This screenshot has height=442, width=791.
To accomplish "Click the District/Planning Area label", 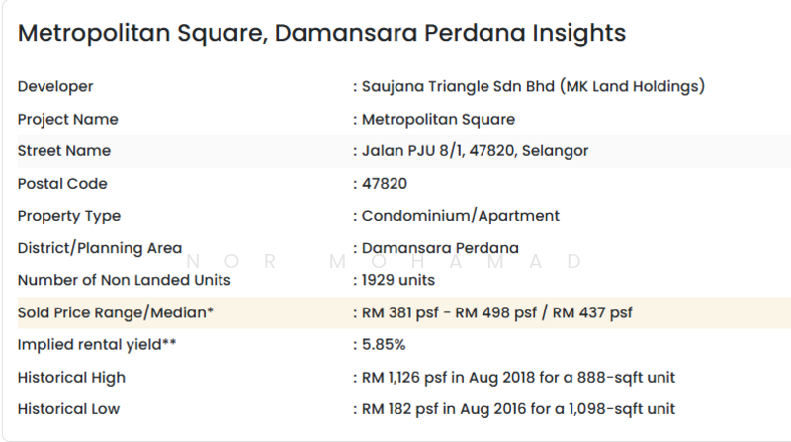I will [x=100, y=248].
